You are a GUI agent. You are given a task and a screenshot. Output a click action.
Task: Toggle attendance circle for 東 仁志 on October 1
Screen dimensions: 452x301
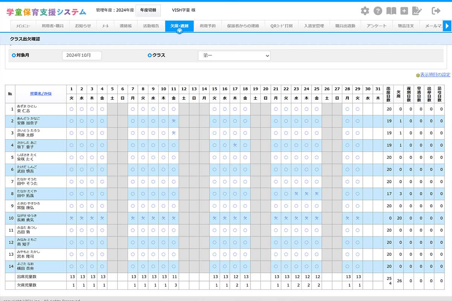click(x=71, y=109)
